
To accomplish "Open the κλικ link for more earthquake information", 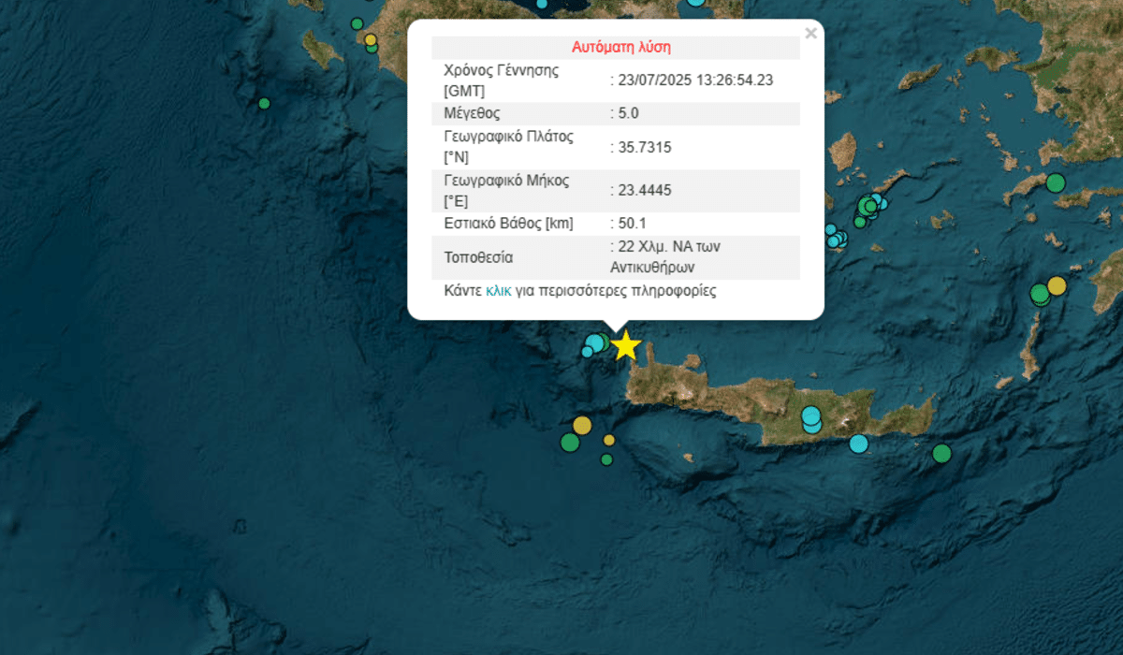I will click(x=497, y=291).
